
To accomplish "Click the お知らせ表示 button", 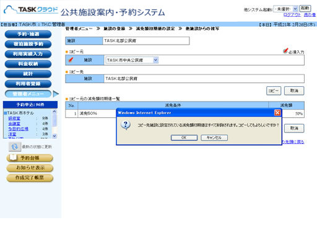I will pyautogui.click(x=30, y=168).
